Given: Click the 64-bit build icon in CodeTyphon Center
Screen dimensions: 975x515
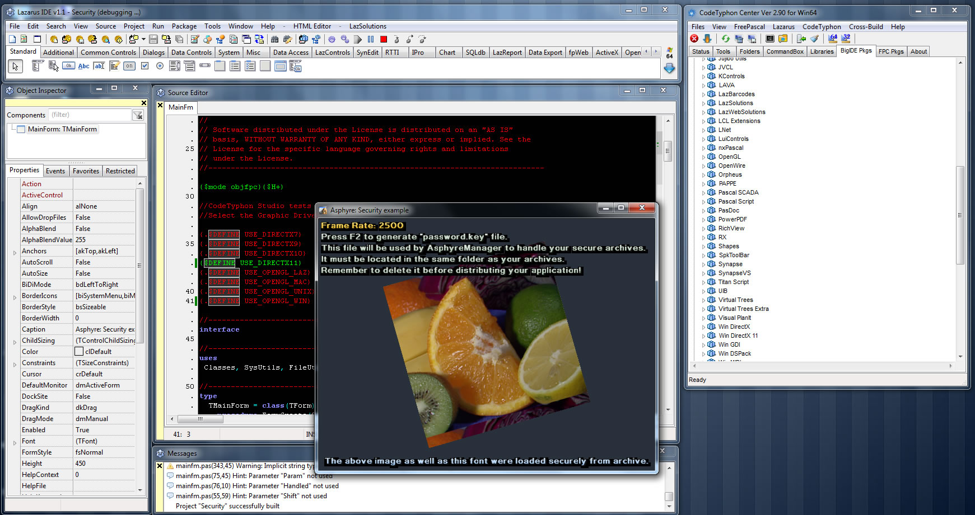Looking at the screenshot, I should [x=833, y=39].
